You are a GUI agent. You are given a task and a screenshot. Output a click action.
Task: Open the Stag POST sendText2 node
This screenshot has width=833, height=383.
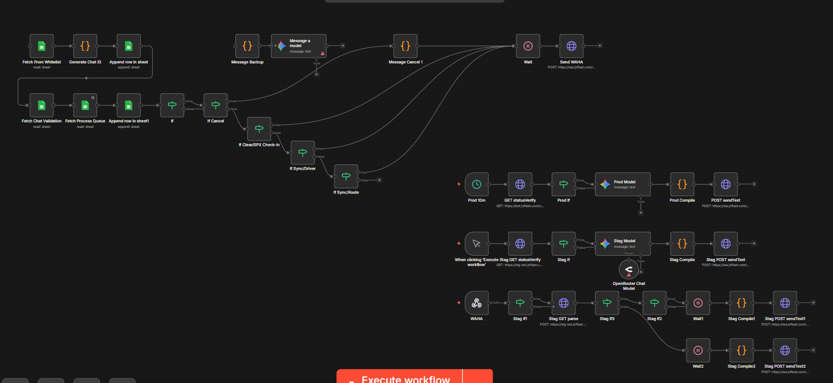click(785, 350)
